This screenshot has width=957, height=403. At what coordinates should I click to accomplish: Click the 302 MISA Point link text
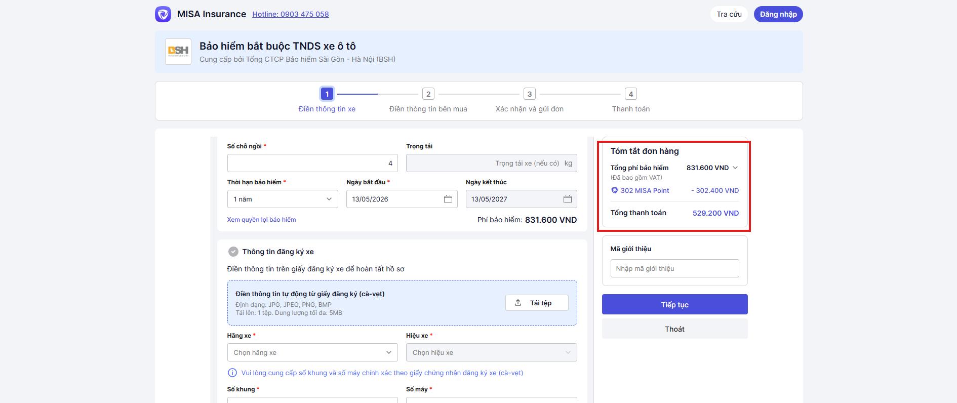645,190
